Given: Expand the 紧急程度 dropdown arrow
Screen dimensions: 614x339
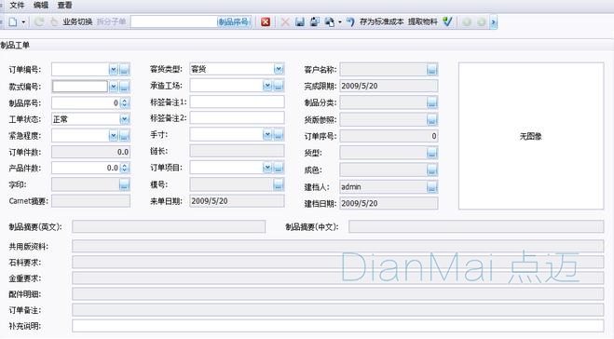Looking at the screenshot, I should (x=113, y=136).
